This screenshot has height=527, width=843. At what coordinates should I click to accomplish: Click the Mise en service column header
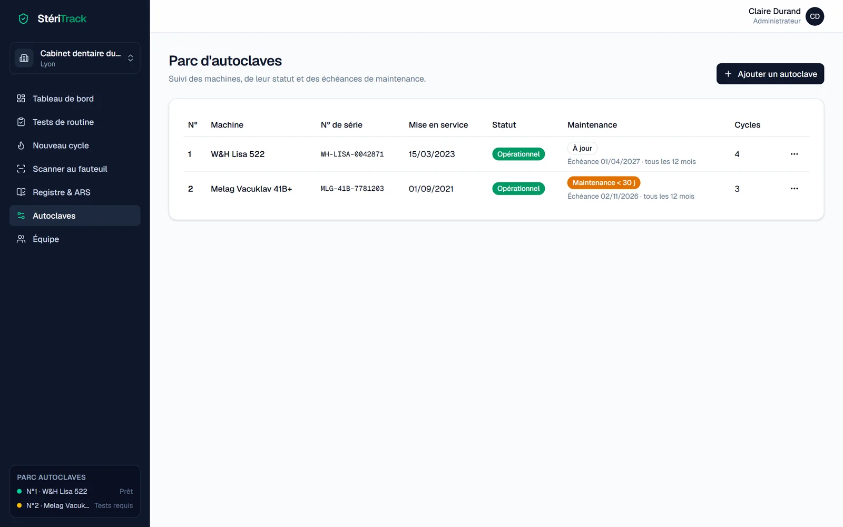438,125
